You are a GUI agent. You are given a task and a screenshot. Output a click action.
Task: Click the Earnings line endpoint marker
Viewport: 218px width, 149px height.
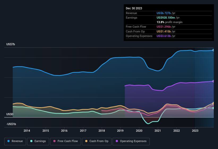pos(213,108)
